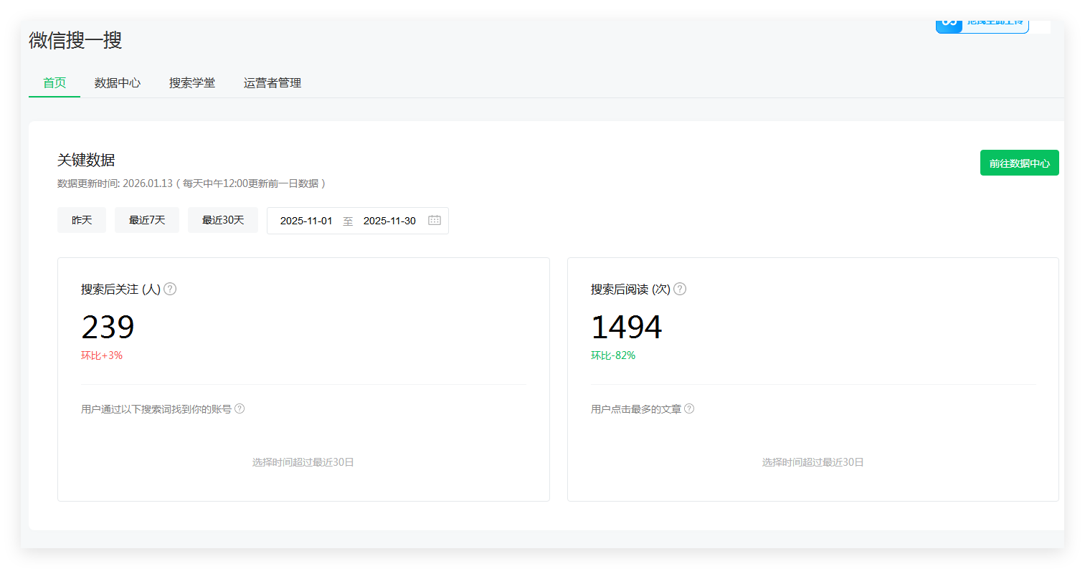Click the 239 follower count

tap(108, 327)
